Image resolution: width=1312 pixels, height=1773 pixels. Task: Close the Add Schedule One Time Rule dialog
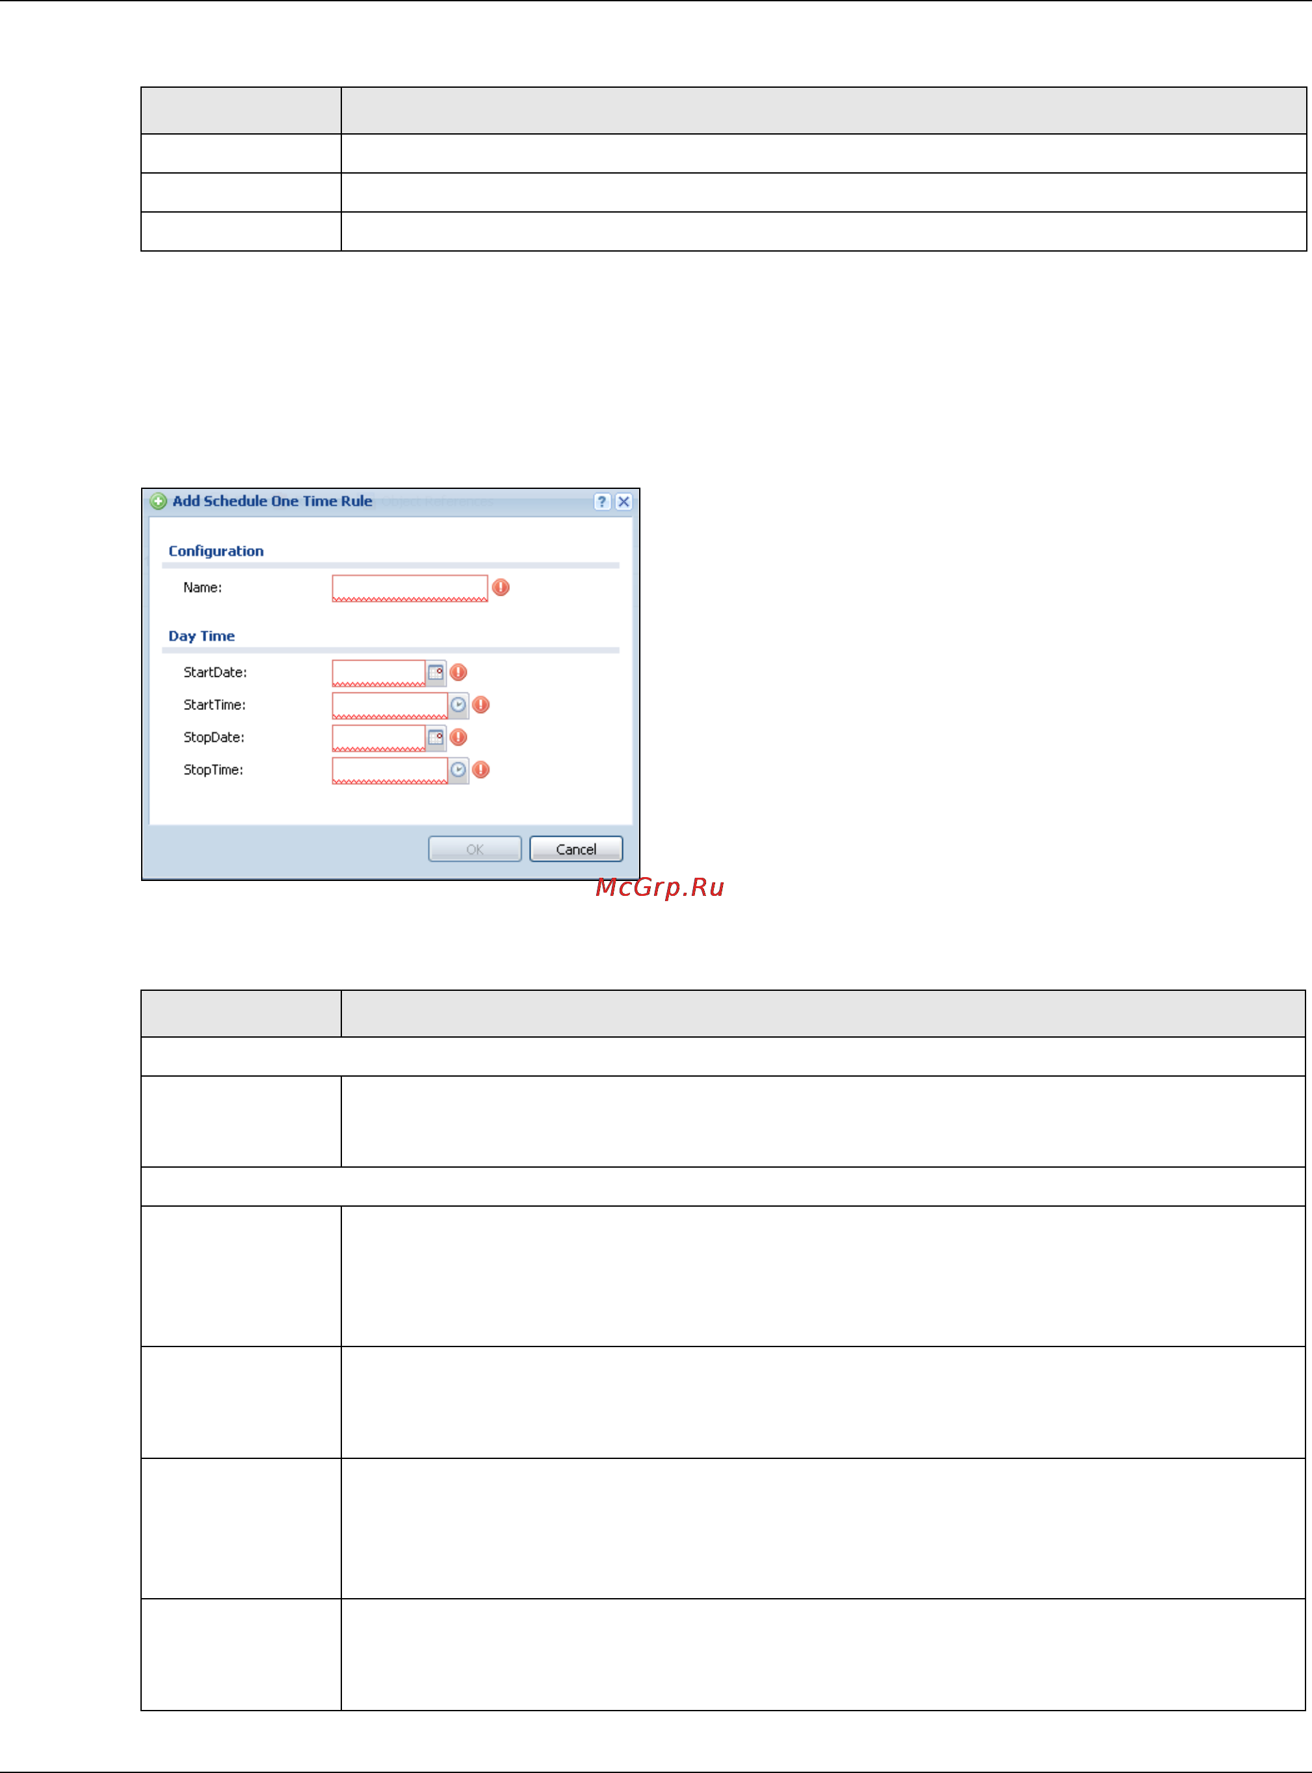(x=623, y=501)
